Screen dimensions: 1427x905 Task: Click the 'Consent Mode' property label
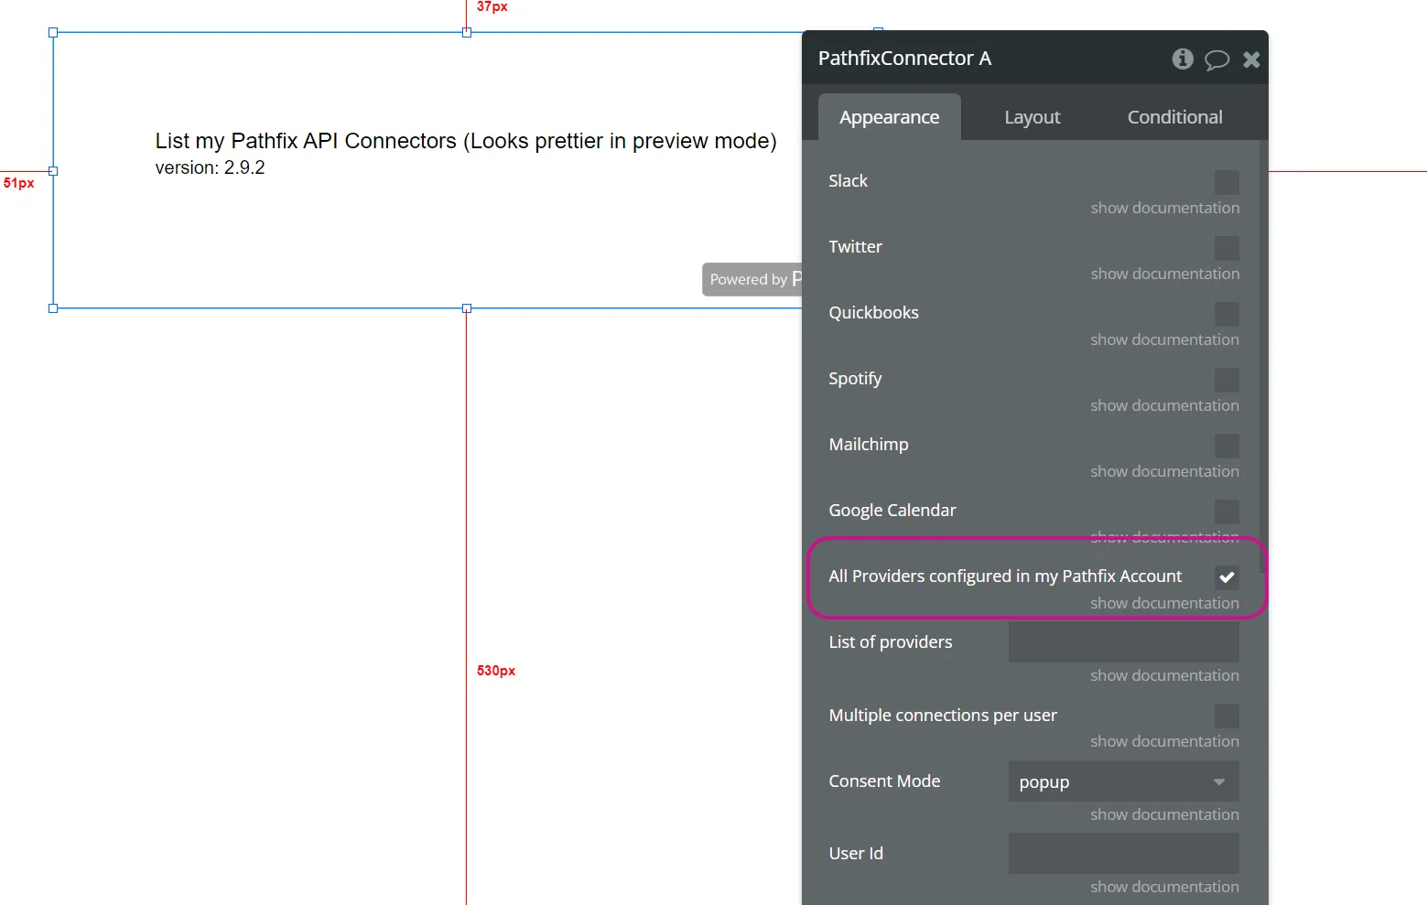pos(884,781)
